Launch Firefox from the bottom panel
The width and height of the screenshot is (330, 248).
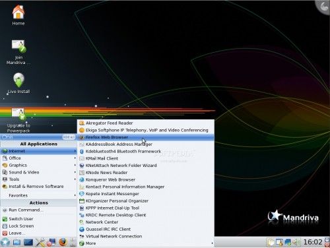pos(63,242)
